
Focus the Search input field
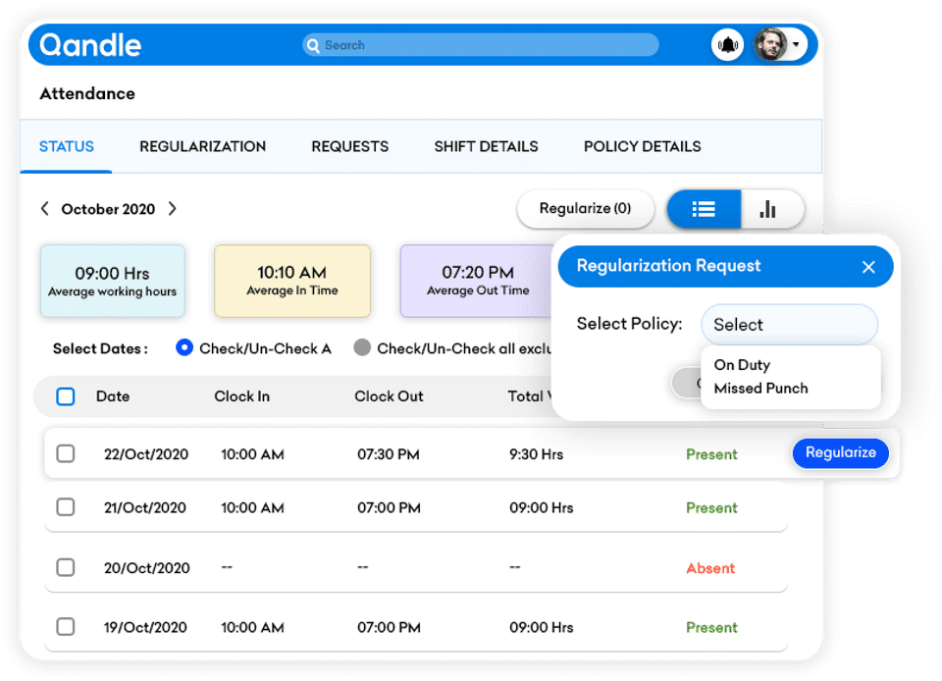click(x=481, y=45)
